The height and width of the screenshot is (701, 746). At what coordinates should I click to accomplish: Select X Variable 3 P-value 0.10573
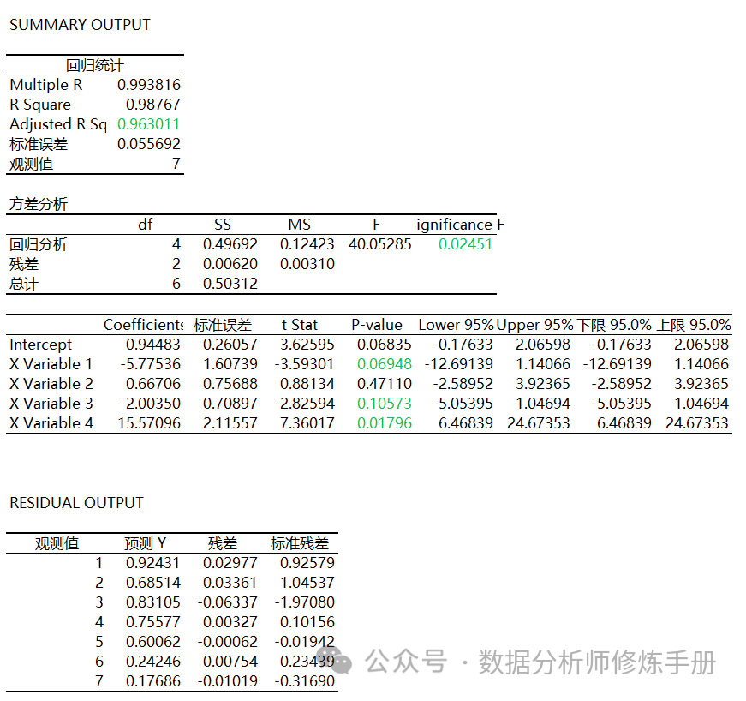tap(385, 404)
